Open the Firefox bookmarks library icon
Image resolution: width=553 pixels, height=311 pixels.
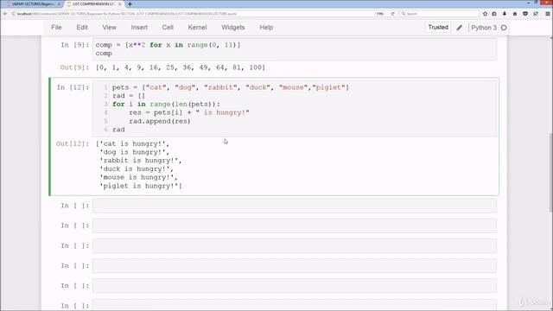point(494,14)
